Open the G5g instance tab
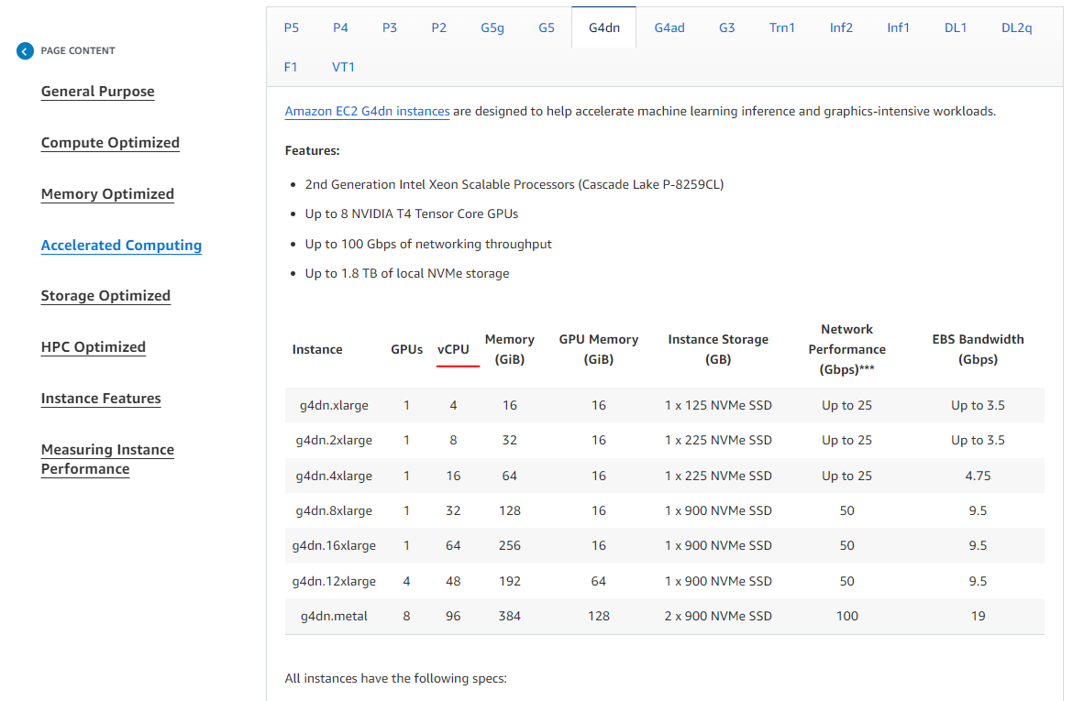 [x=492, y=27]
